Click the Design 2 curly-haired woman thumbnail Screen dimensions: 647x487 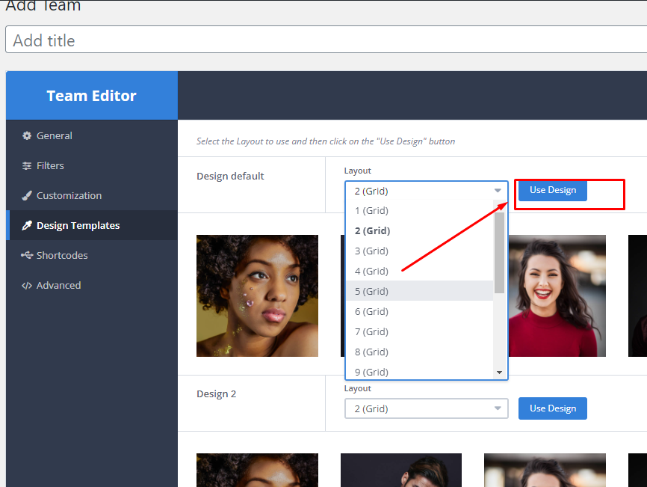click(x=257, y=470)
